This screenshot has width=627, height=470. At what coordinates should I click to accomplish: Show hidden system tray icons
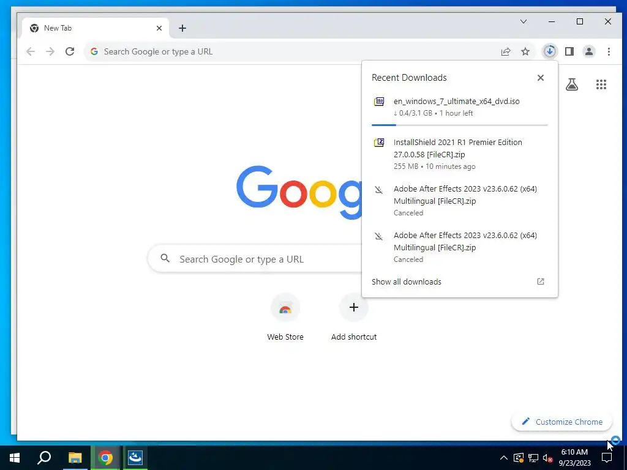[504, 458]
